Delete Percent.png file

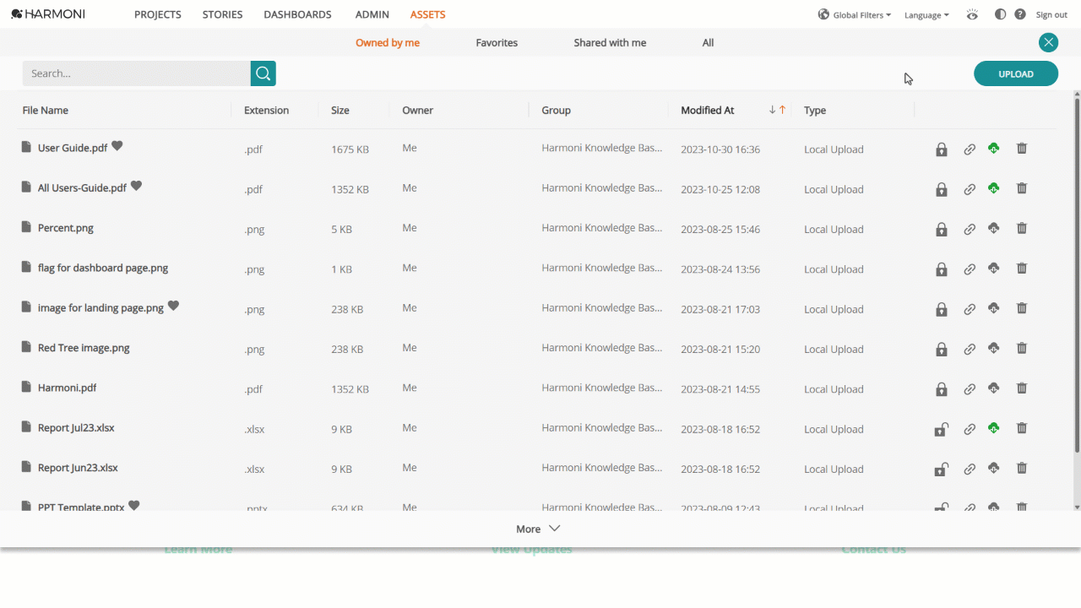coord(1022,228)
